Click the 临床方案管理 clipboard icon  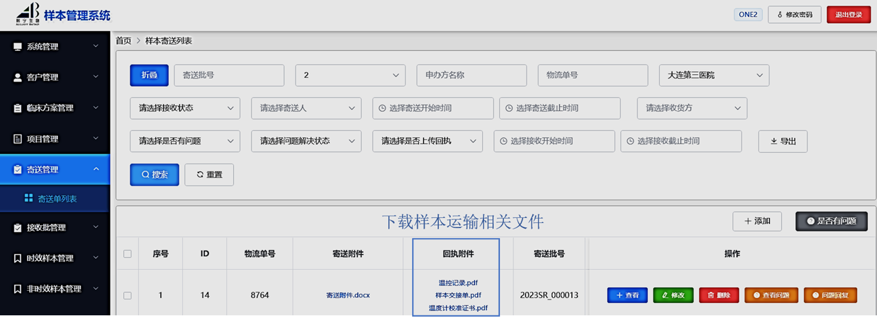pyautogui.click(x=18, y=108)
